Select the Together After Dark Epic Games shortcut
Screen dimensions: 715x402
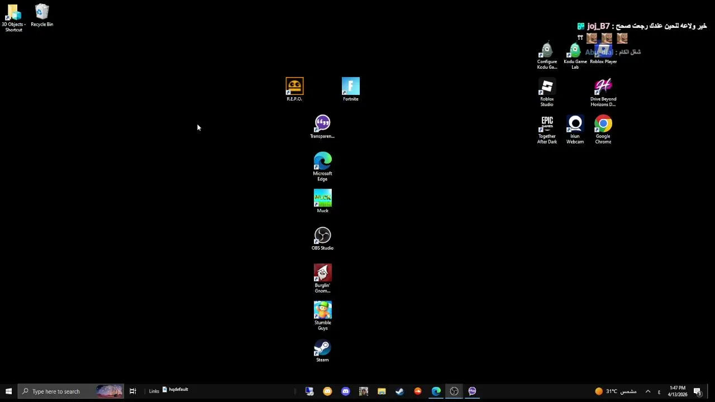(547, 130)
